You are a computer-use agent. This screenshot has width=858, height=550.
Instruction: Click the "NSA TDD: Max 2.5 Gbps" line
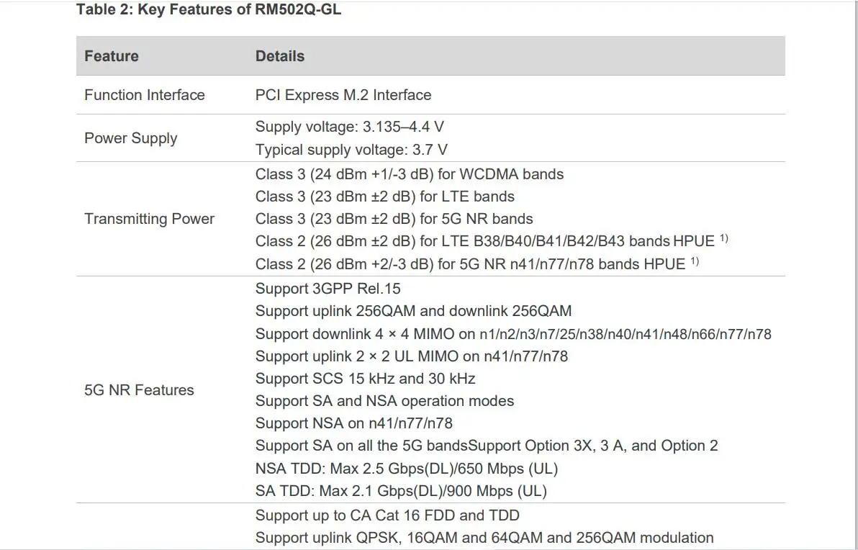tap(406, 469)
